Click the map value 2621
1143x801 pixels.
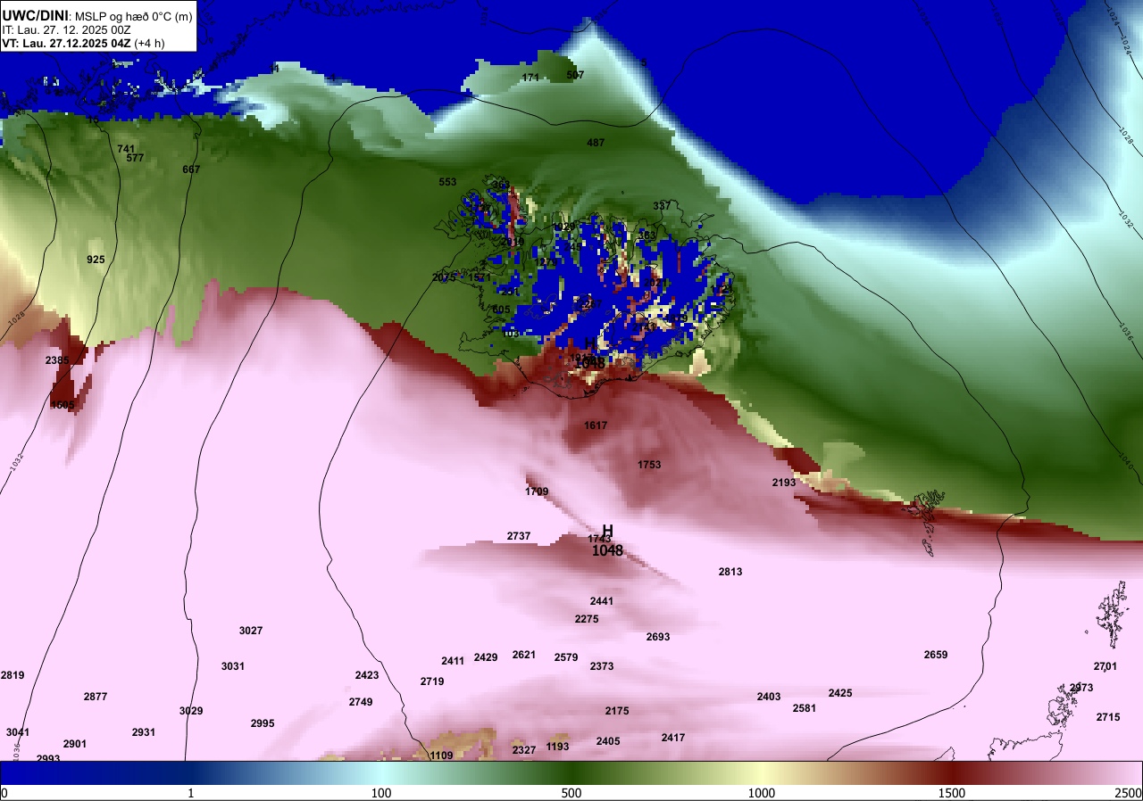tap(524, 655)
